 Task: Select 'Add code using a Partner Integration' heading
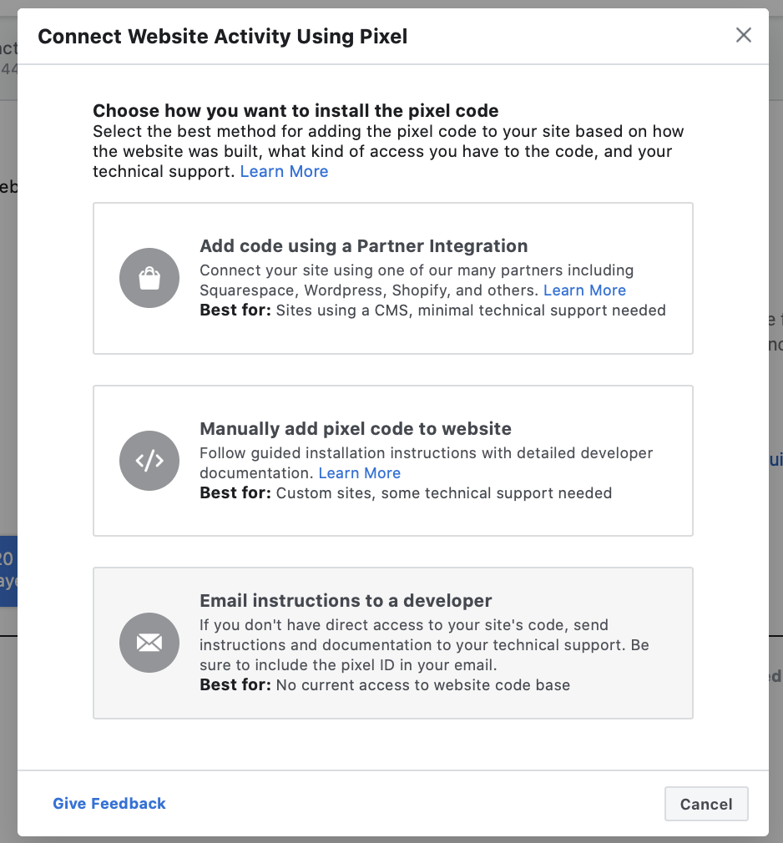(364, 246)
